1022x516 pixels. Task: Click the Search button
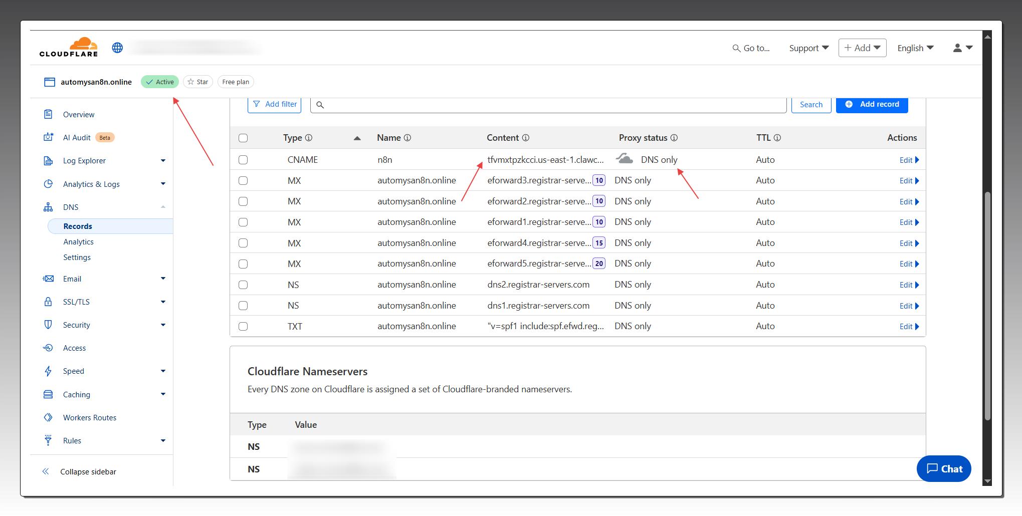click(811, 104)
